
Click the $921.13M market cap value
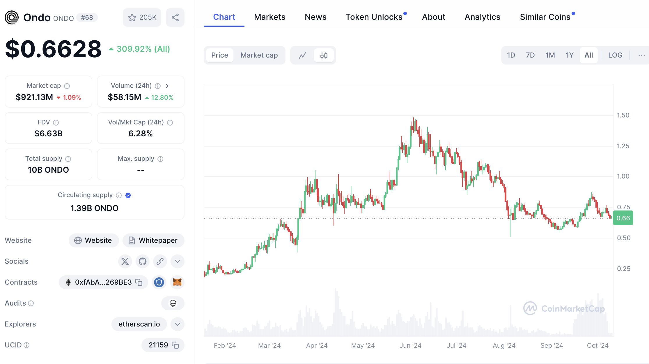[x=34, y=97]
